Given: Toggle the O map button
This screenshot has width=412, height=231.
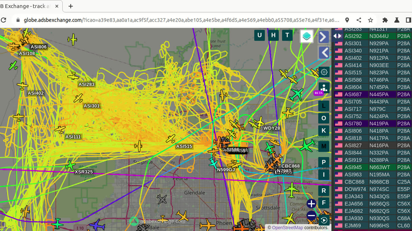Looking at the screenshot, I should coord(324,118).
